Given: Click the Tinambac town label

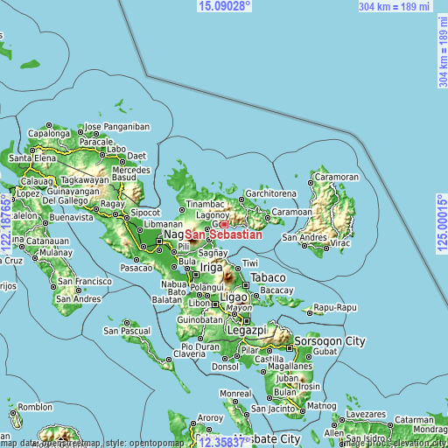Looking at the screenshot, I should pos(205,204).
